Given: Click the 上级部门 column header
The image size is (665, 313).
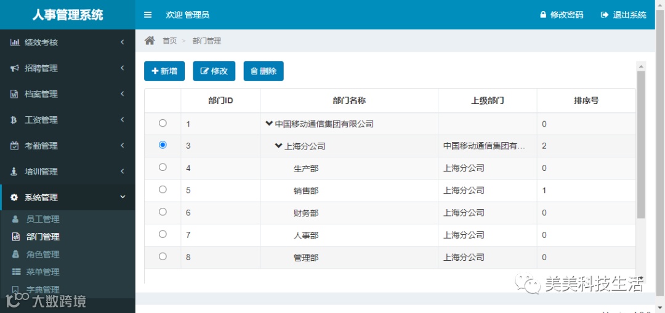Looking at the screenshot, I should pyautogui.click(x=487, y=101).
